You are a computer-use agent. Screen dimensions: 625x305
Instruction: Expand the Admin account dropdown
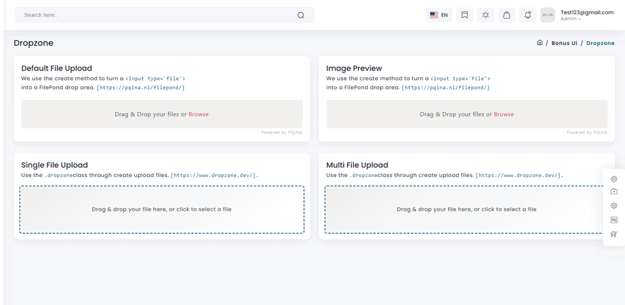[x=571, y=19]
